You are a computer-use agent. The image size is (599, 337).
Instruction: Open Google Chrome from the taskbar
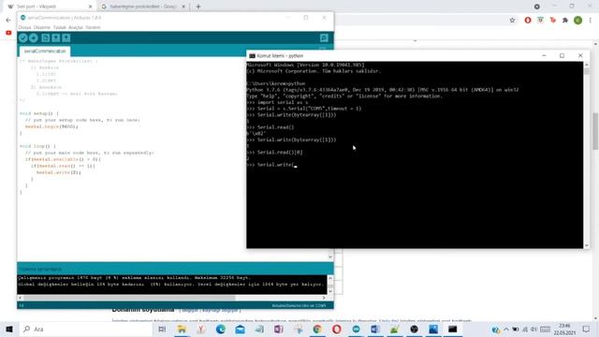pyautogui.click(x=317, y=329)
